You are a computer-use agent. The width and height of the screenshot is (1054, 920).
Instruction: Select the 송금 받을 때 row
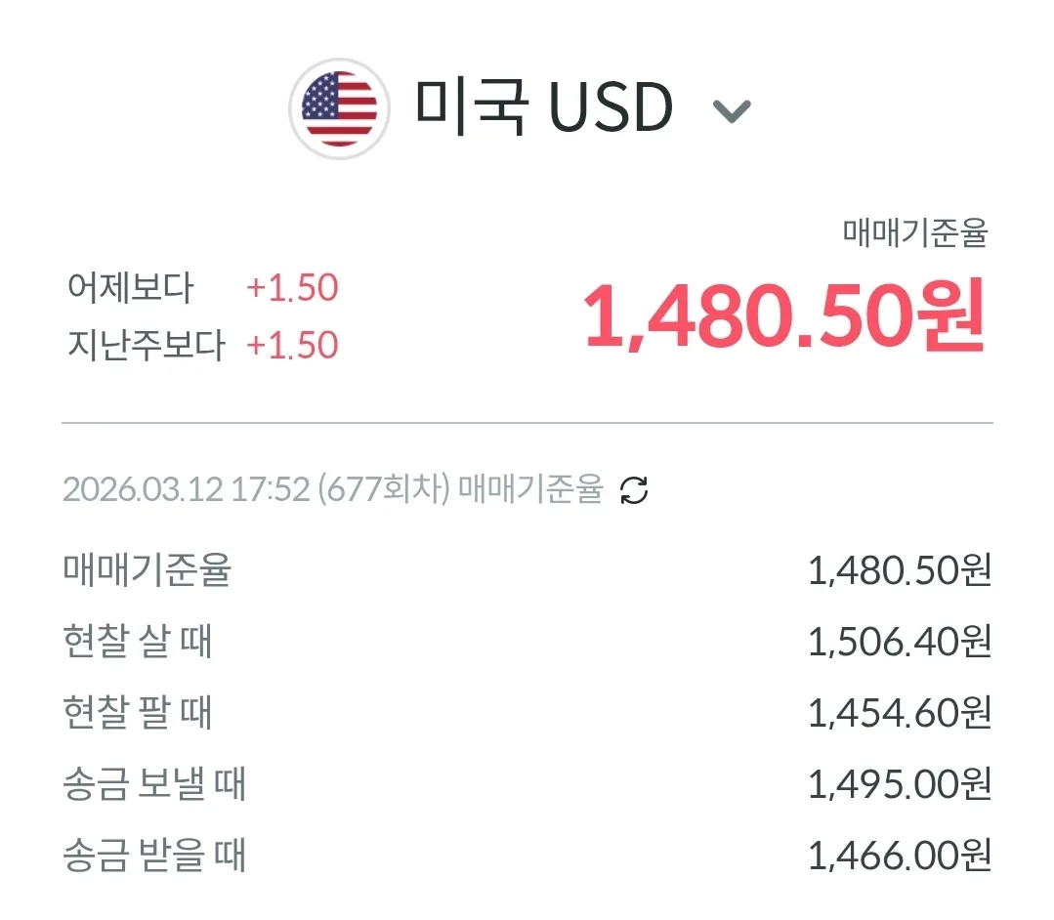(x=527, y=856)
